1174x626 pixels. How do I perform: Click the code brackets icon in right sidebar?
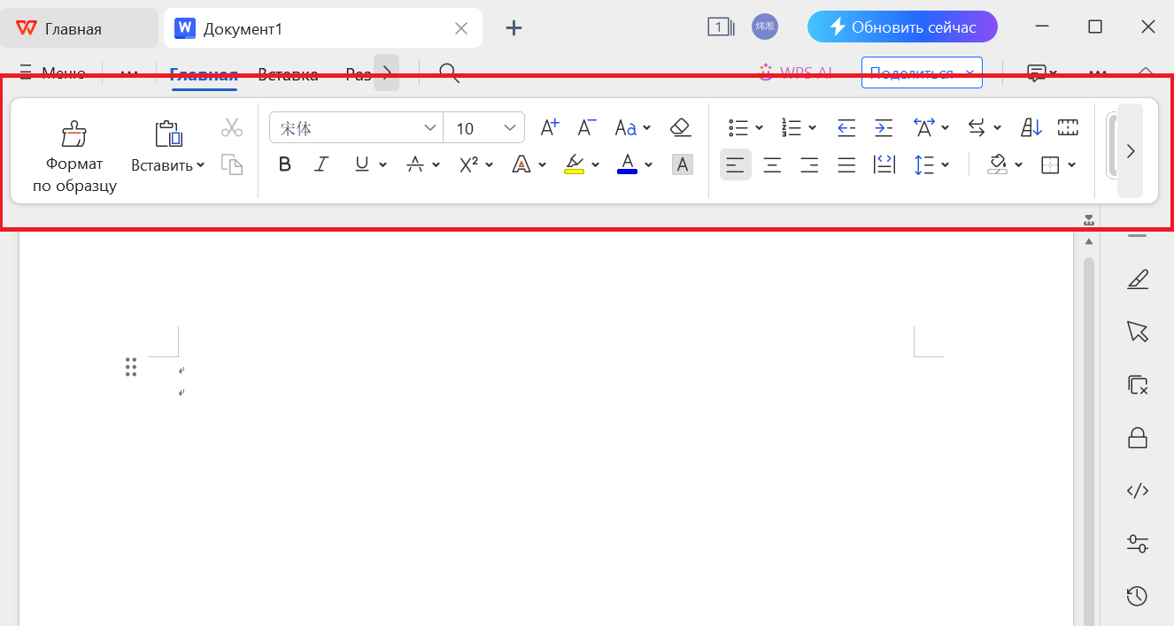tap(1138, 491)
